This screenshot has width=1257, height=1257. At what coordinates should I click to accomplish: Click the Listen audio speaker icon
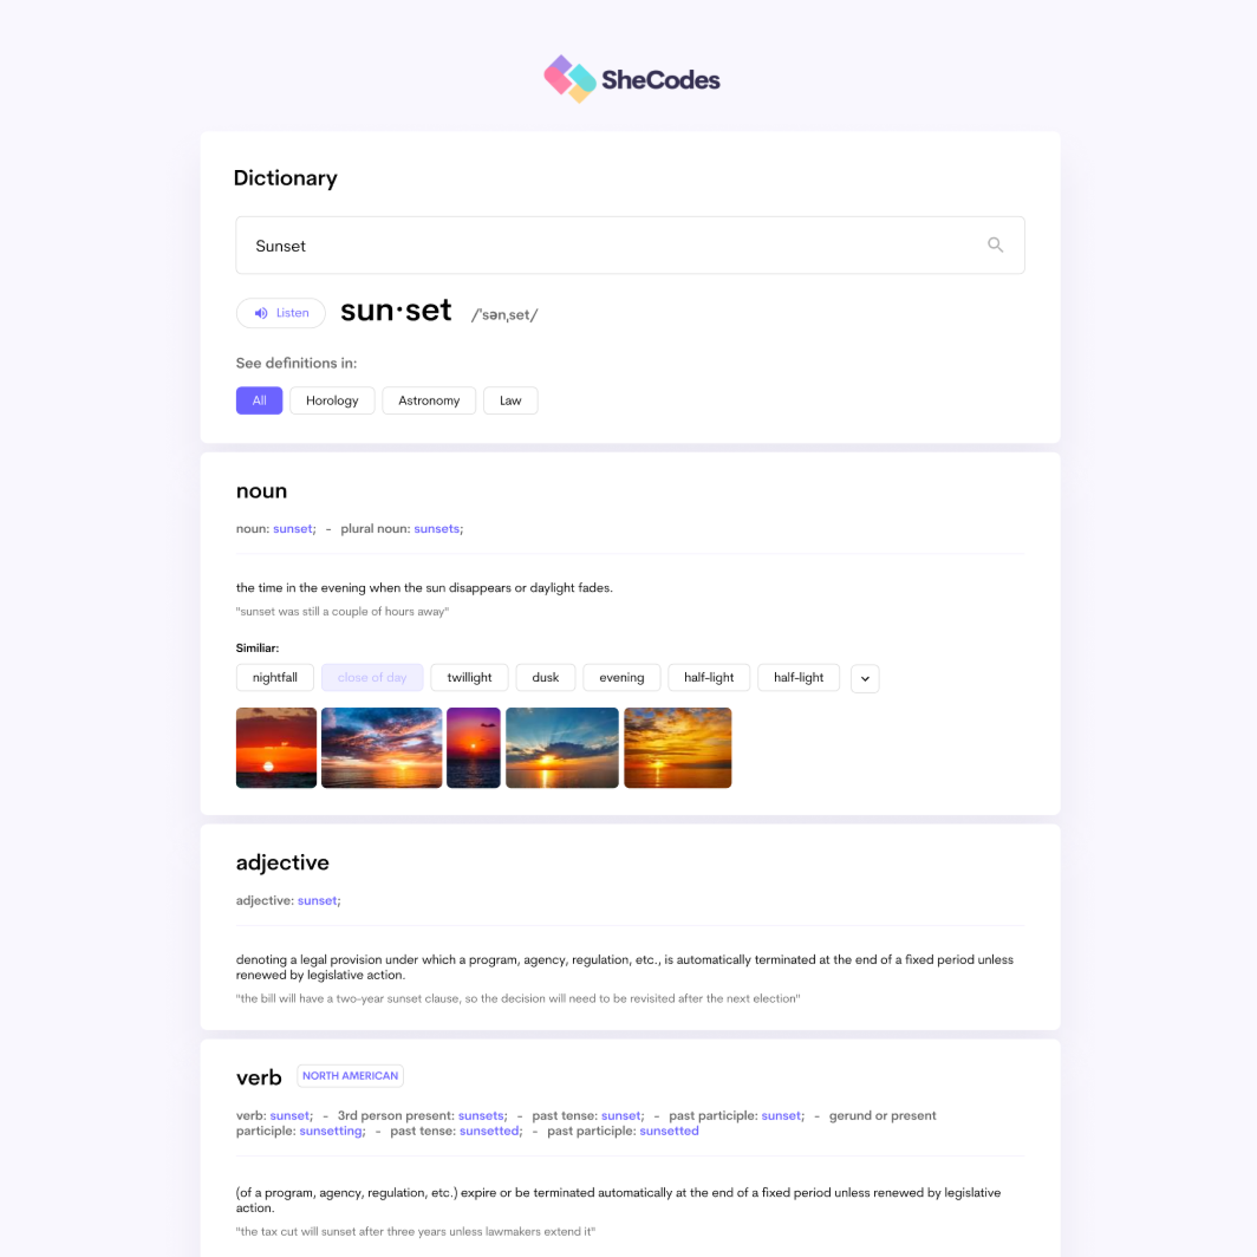point(262,313)
